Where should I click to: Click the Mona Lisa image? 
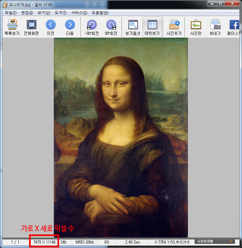coord(121,137)
